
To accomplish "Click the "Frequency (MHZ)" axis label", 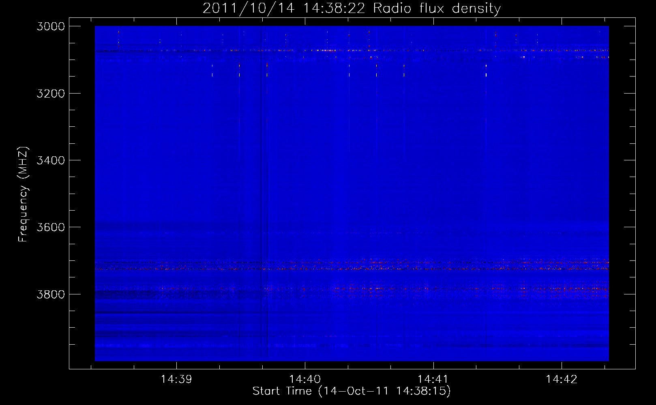I will pyautogui.click(x=23, y=194).
